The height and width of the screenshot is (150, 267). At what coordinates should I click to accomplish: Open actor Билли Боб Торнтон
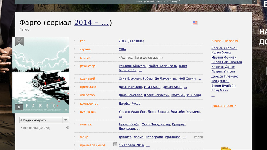tap(227, 62)
